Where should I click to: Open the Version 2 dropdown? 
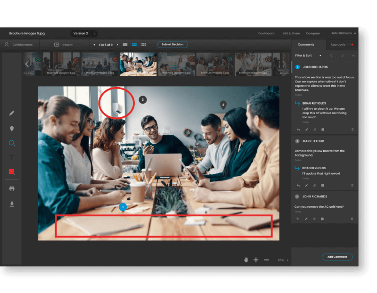[83, 33]
